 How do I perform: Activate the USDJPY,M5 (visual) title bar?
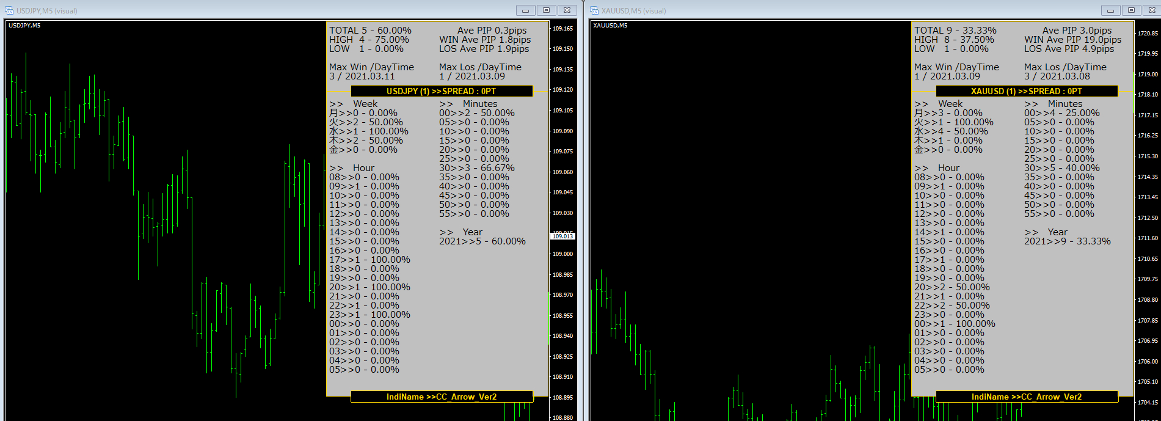pos(244,10)
